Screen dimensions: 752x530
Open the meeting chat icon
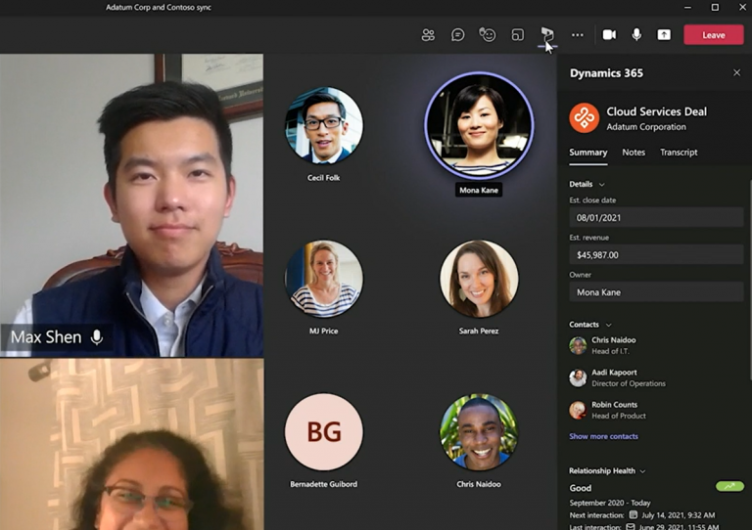[x=457, y=35]
